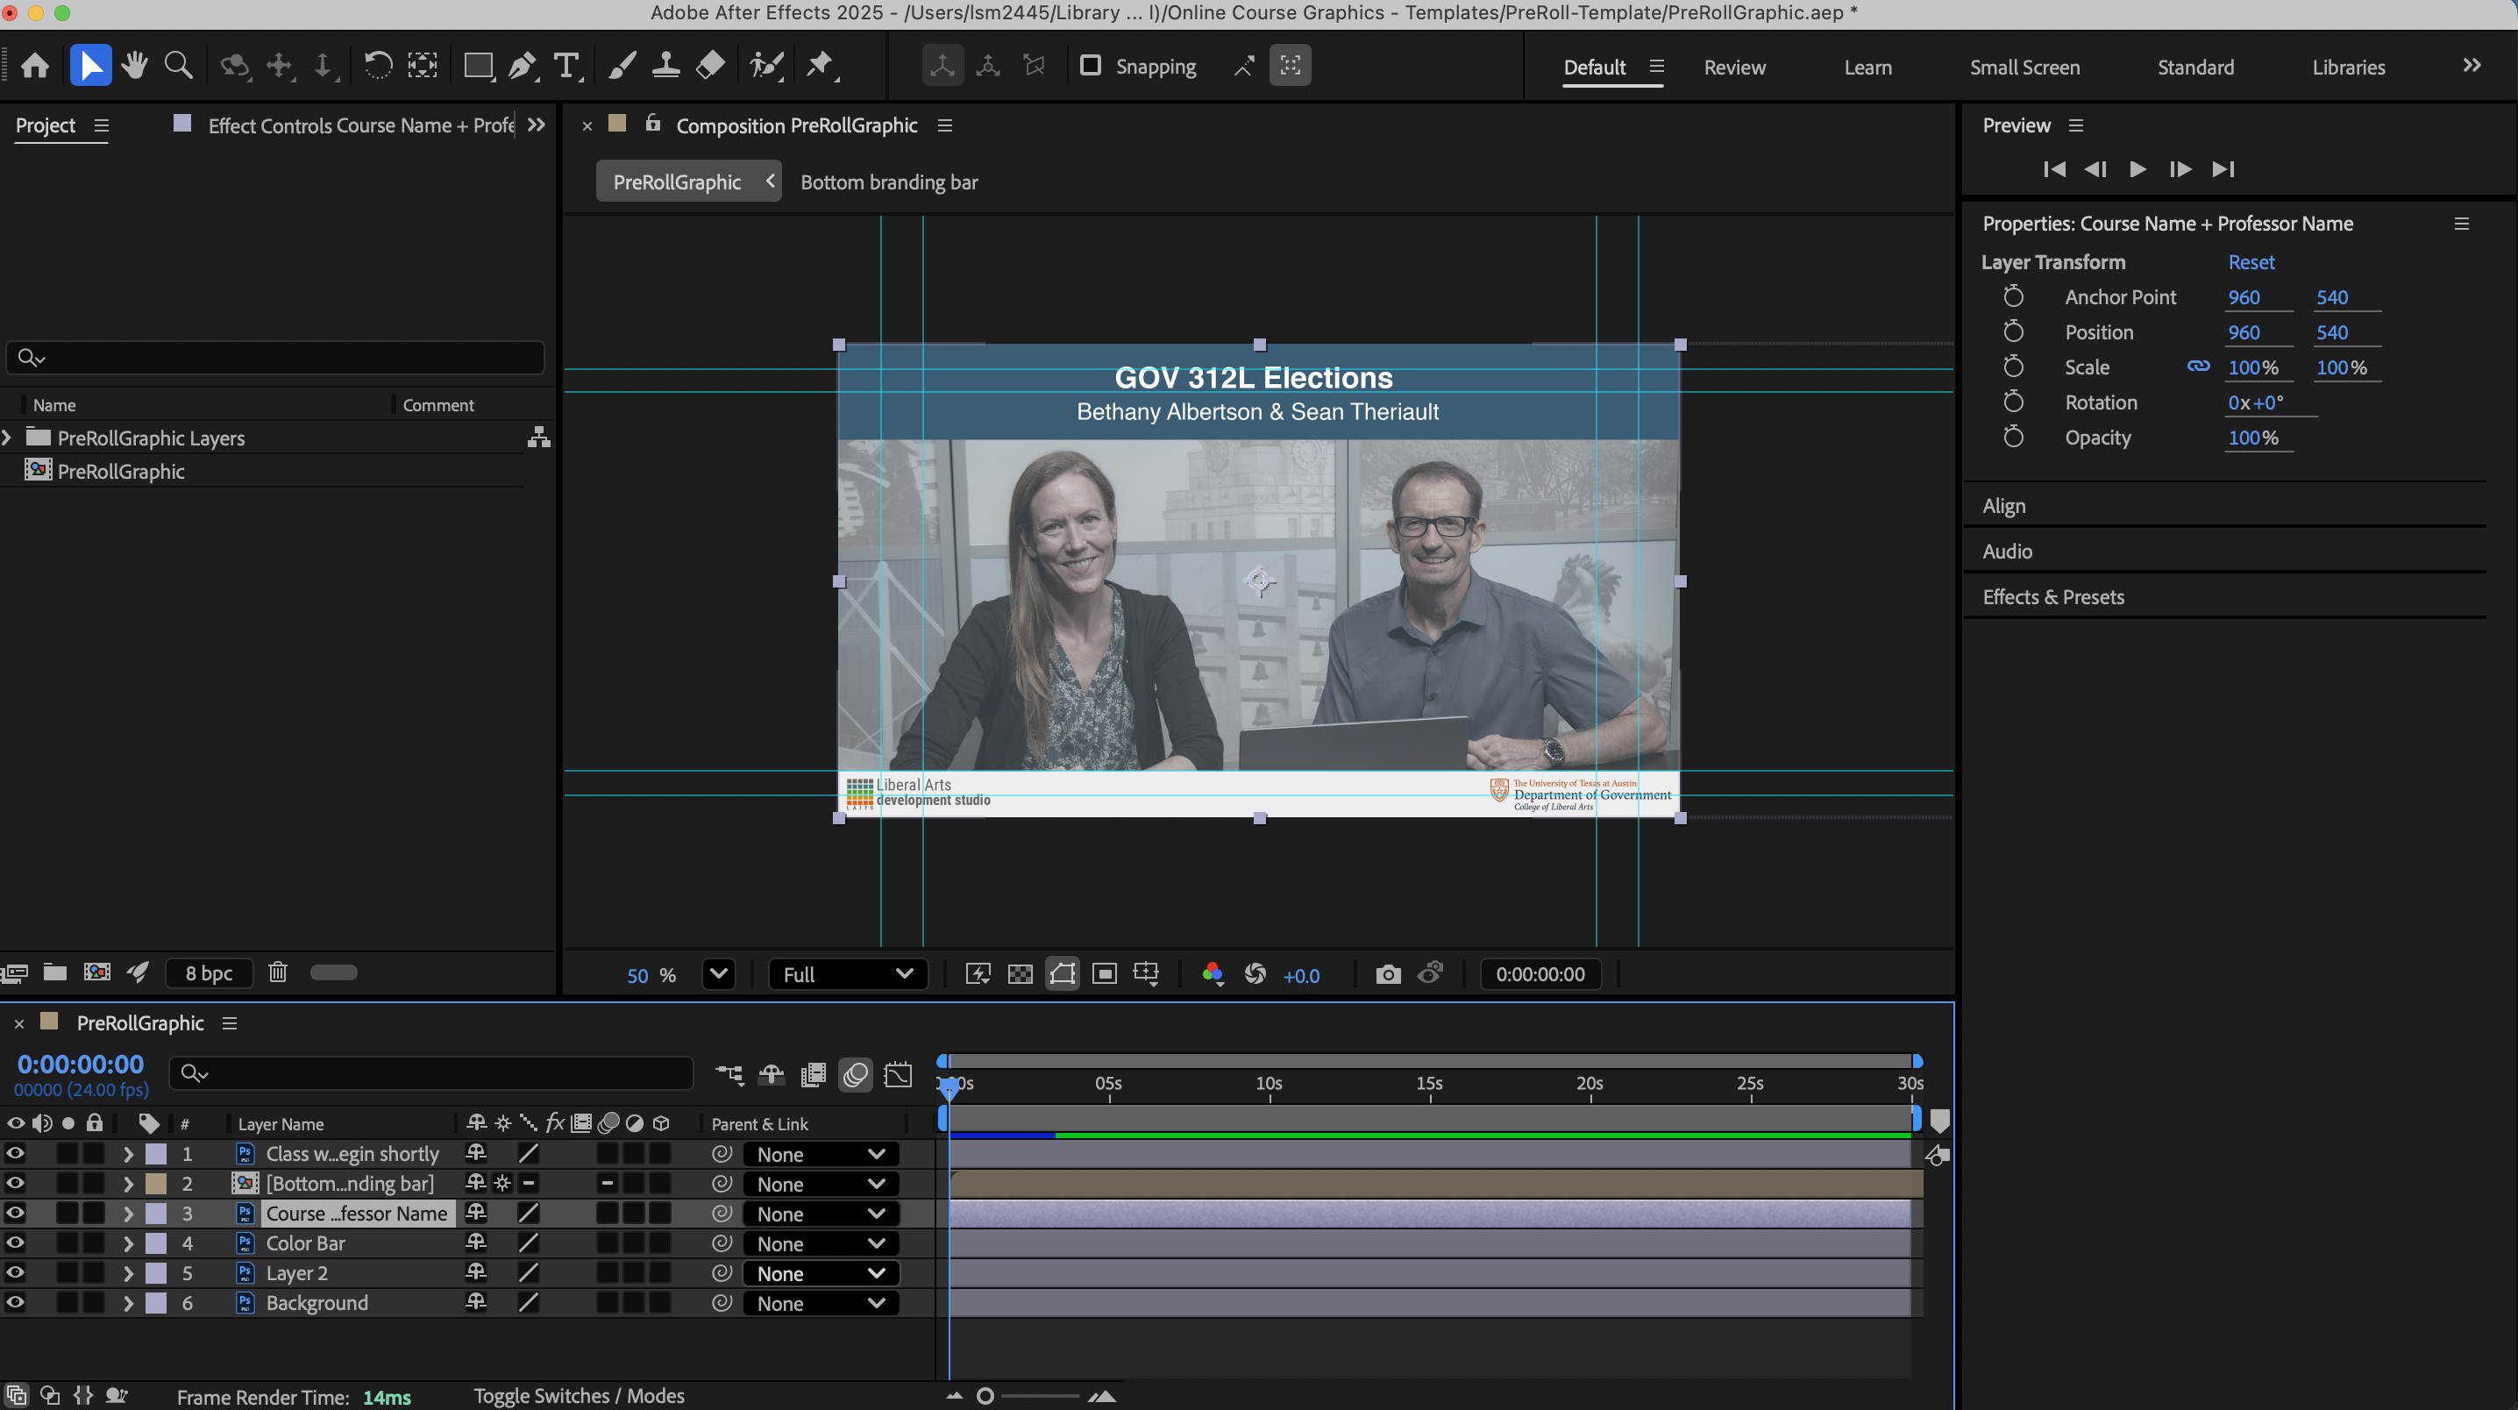
Task: Choose the Rotation tool in toolbar
Action: (x=377, y=67)
